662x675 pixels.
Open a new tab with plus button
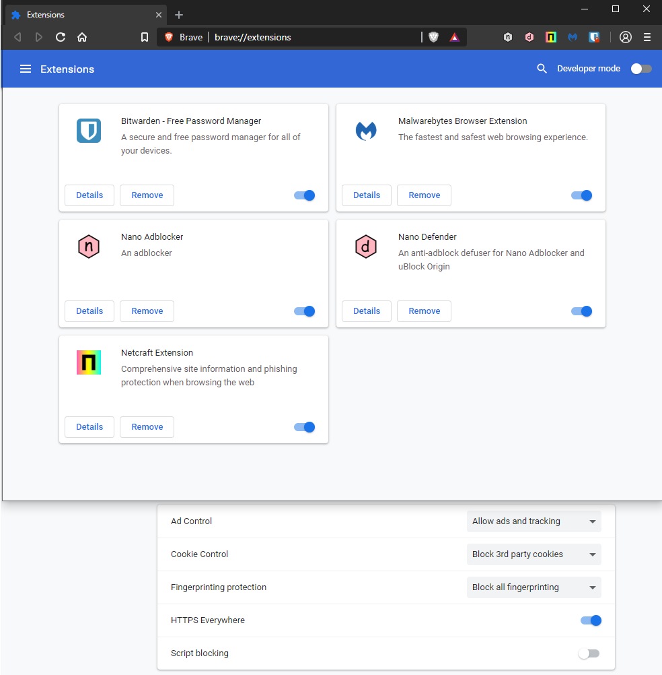point(179,15)
